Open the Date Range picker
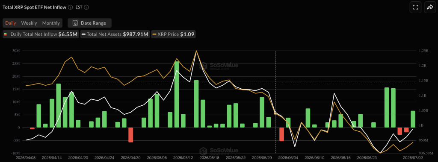The height and width of the screenshot is (162, 438). tap(90, 23)
